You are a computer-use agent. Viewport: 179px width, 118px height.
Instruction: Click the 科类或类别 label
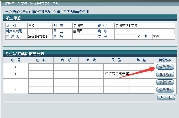14,31
